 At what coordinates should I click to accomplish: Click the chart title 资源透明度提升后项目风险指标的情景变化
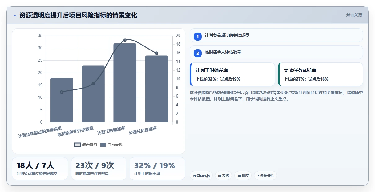pos(78,15)
